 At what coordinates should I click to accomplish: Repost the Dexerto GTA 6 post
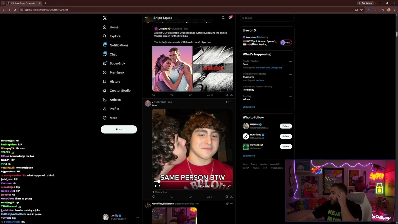(x=172, y=95)
